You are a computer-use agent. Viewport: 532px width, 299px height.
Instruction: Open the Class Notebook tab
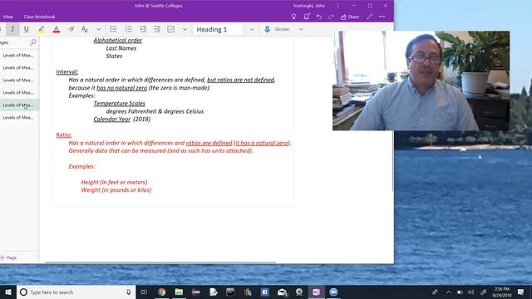click(x=39, y=17)
